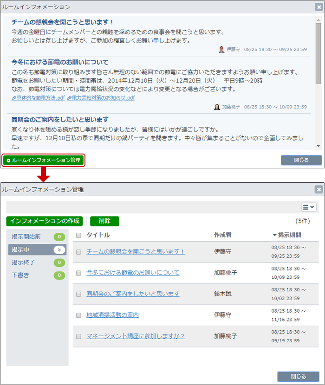Image resolution: width=325 pixels, height=385 pixels.
Task: Click scrollbar down arrow in information list
Action: 318,146
